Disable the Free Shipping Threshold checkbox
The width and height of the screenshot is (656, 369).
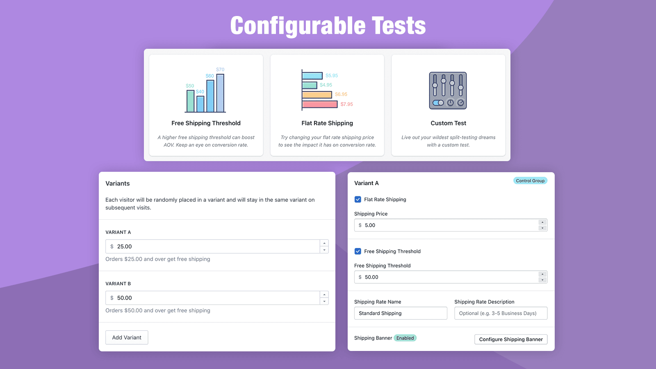(x=358, y=251)
